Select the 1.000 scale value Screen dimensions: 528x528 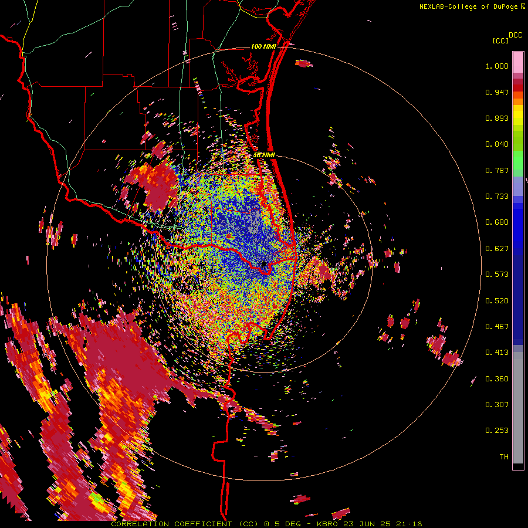pos(497,66)
